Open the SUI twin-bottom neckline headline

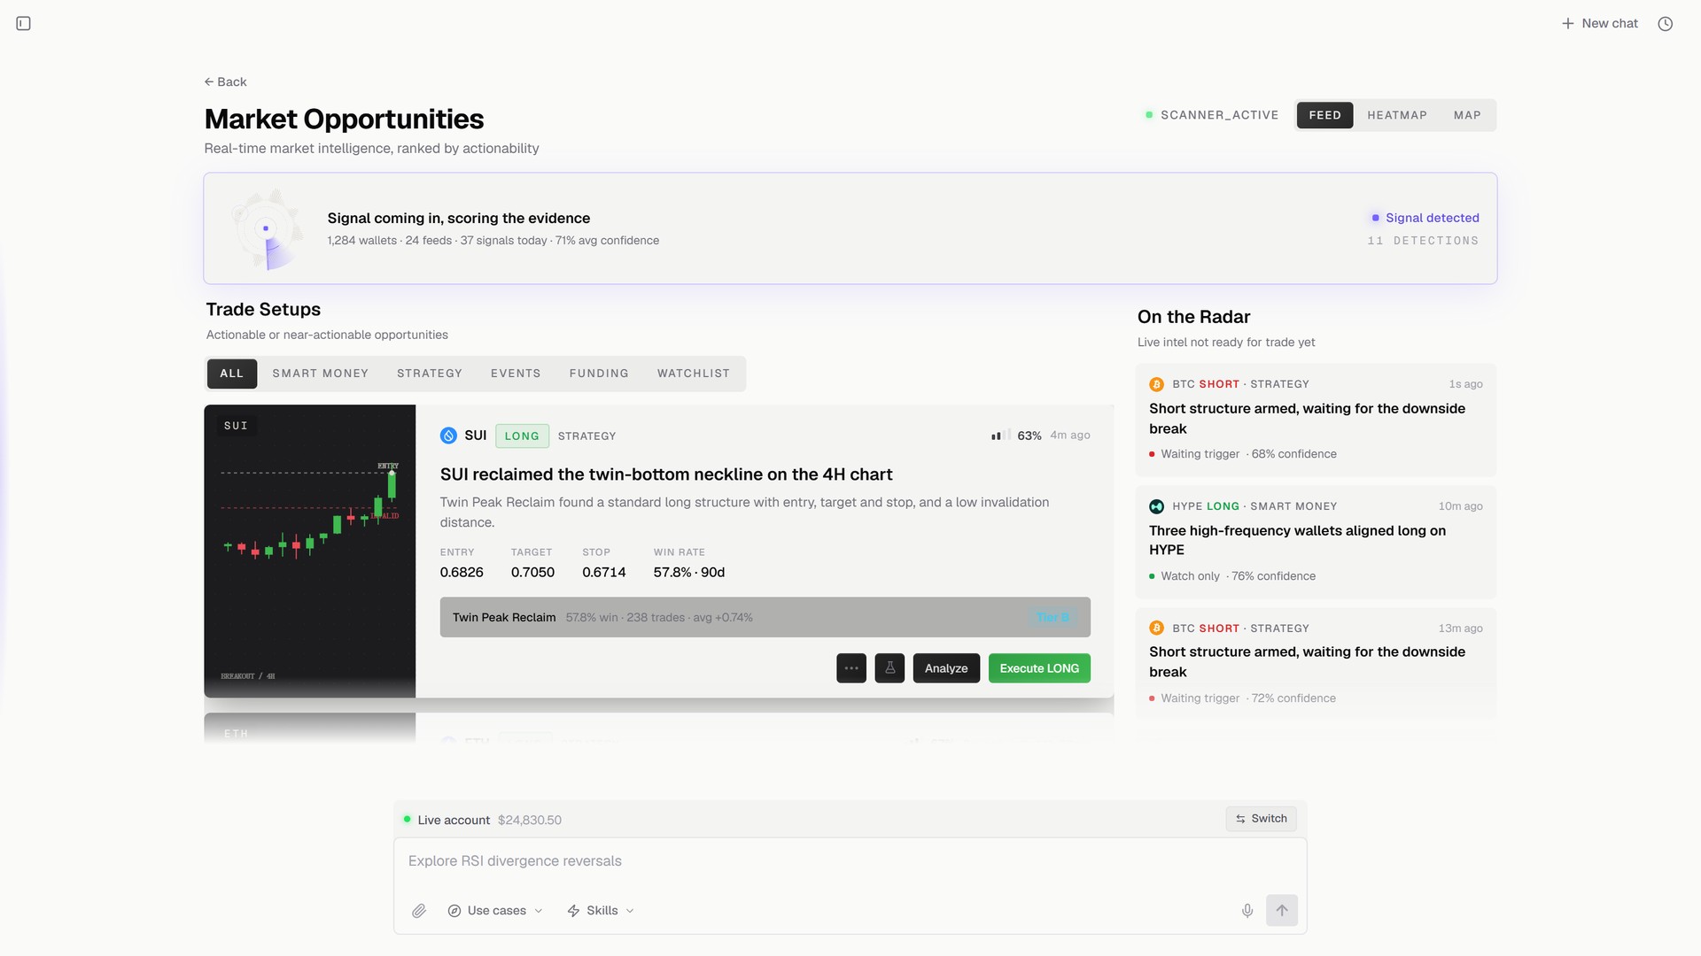click(x=666, y=474)
